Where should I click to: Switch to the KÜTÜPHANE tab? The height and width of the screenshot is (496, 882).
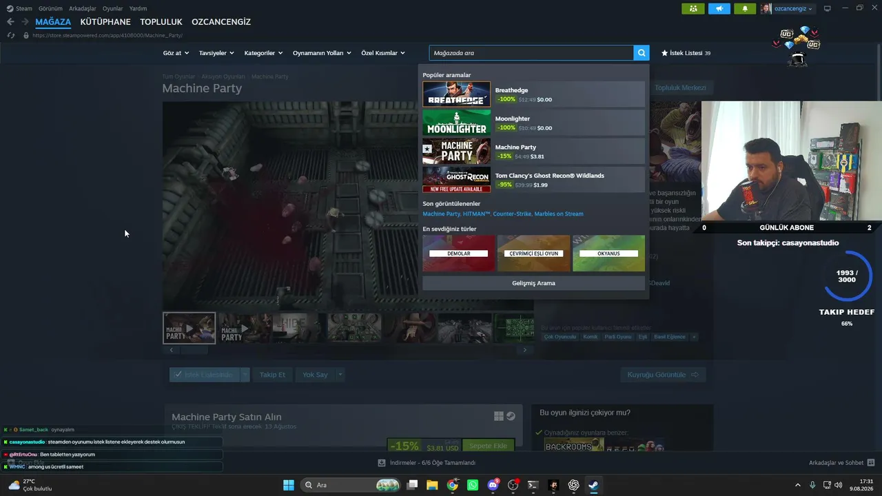pos(105,22)
